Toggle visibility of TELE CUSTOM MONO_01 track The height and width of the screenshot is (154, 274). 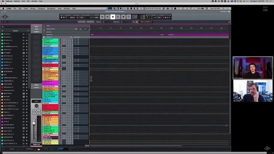point(27,103)
